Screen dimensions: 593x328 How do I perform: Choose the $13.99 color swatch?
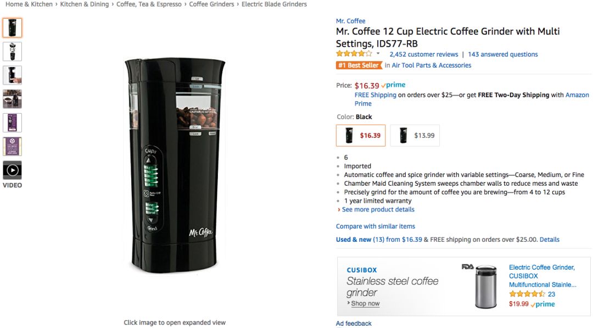(x=415, y=136)
